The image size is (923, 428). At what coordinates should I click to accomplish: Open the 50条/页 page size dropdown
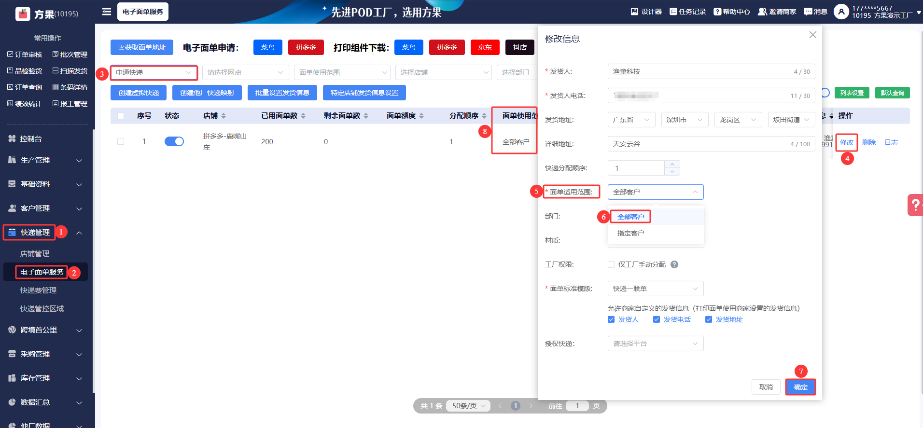click(x=468, y=406)
